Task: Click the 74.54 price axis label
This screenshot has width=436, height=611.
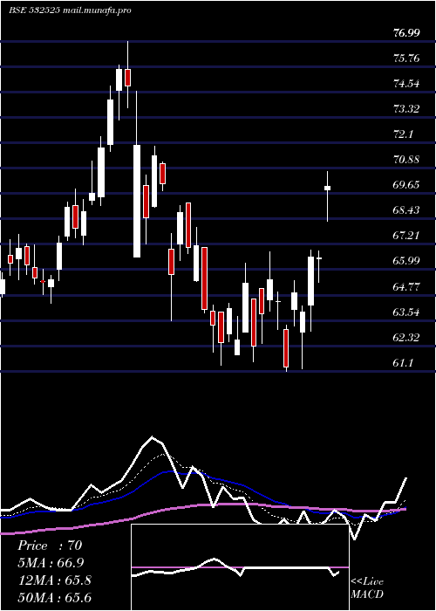Action: (406, 84)
